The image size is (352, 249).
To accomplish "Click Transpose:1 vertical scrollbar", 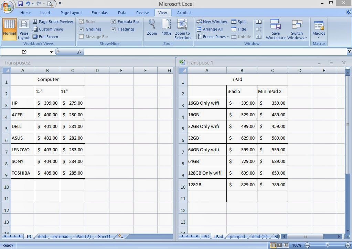I will pos(348,125).
